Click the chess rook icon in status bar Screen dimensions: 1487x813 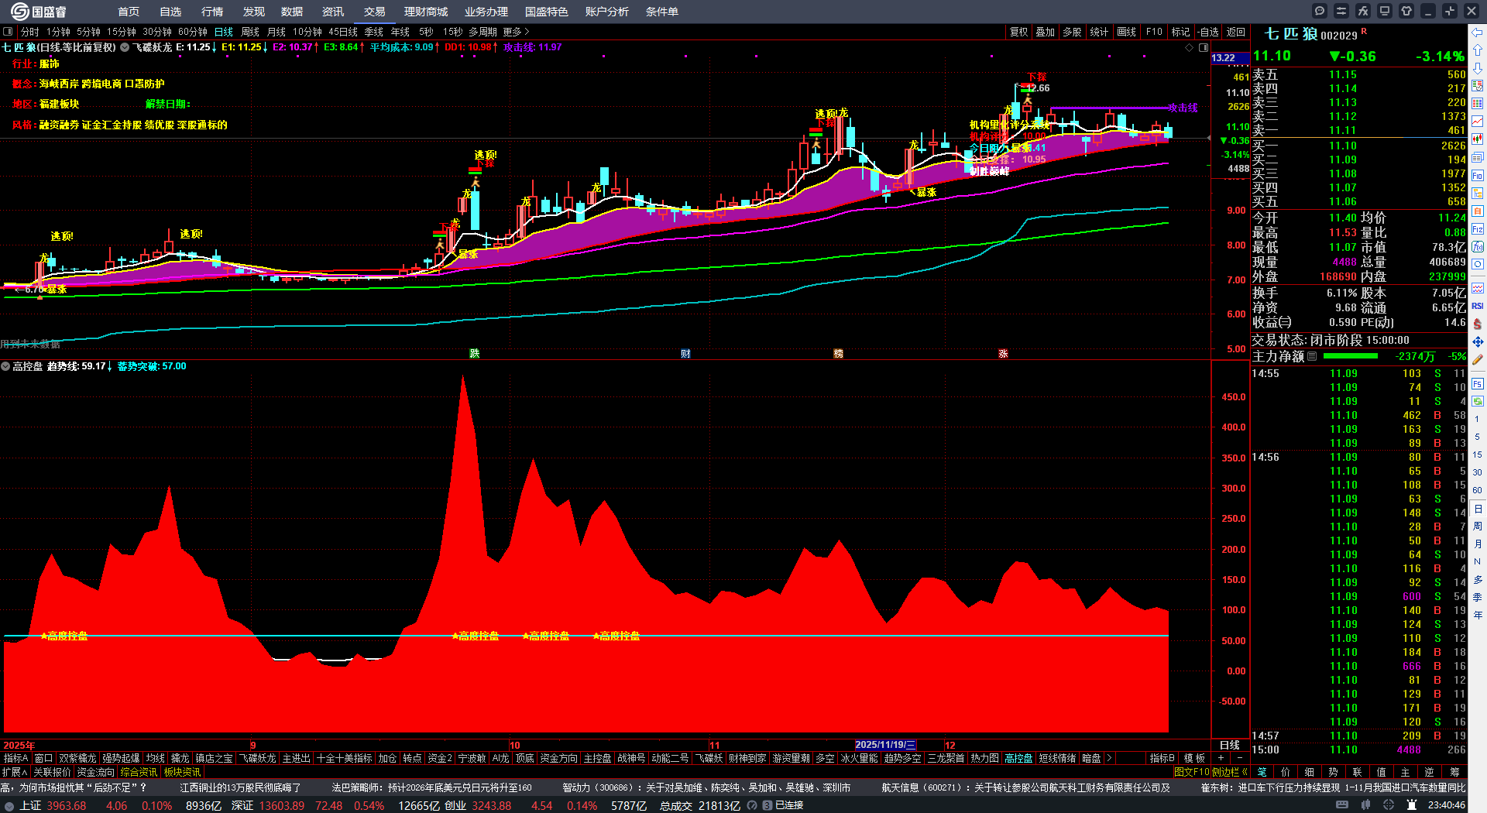coord(1412,805)
